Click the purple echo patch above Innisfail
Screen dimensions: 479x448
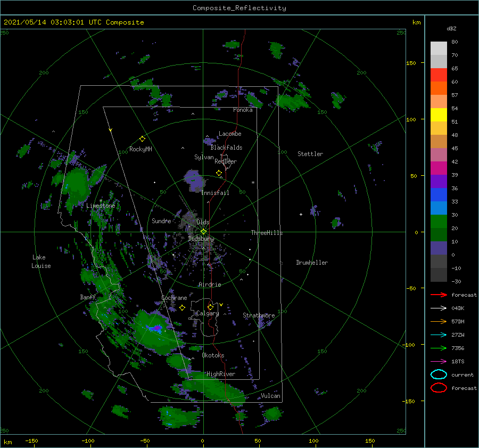pos(195,181)
